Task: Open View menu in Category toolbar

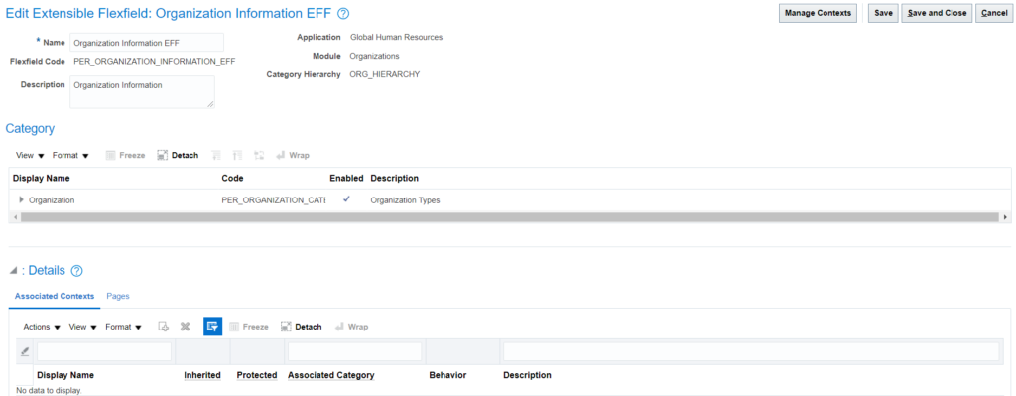Action: click(30, 156)
